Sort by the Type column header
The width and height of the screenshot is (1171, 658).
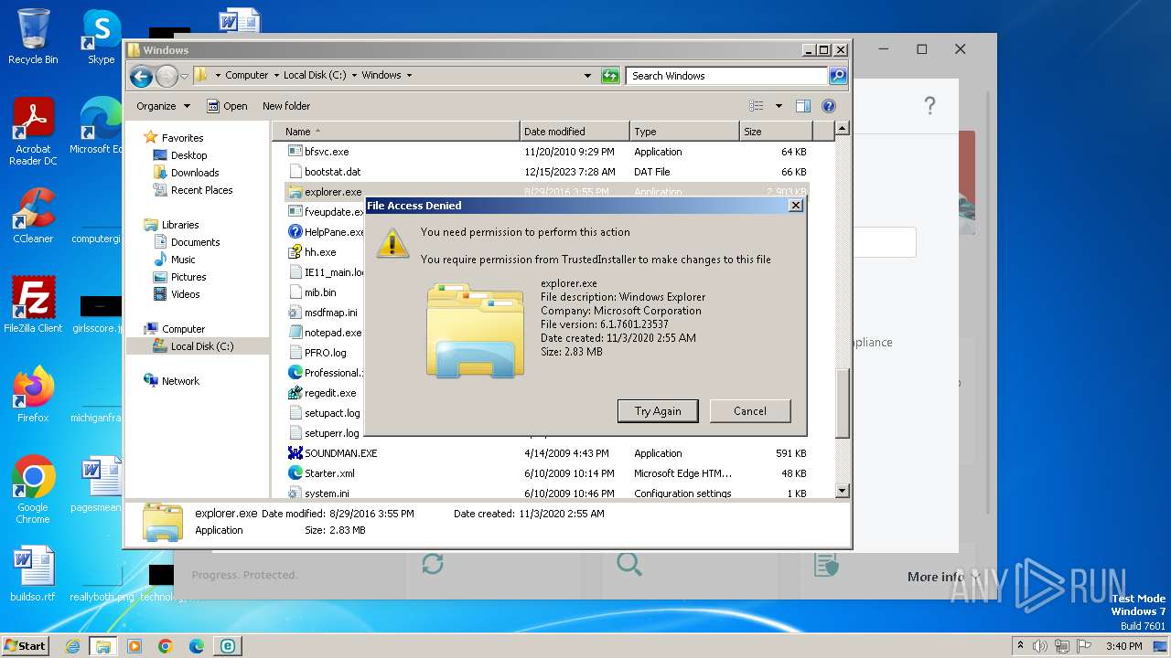coord(684,132)
